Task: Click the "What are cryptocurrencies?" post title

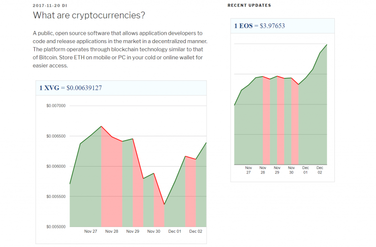Action: pos(89,15)
